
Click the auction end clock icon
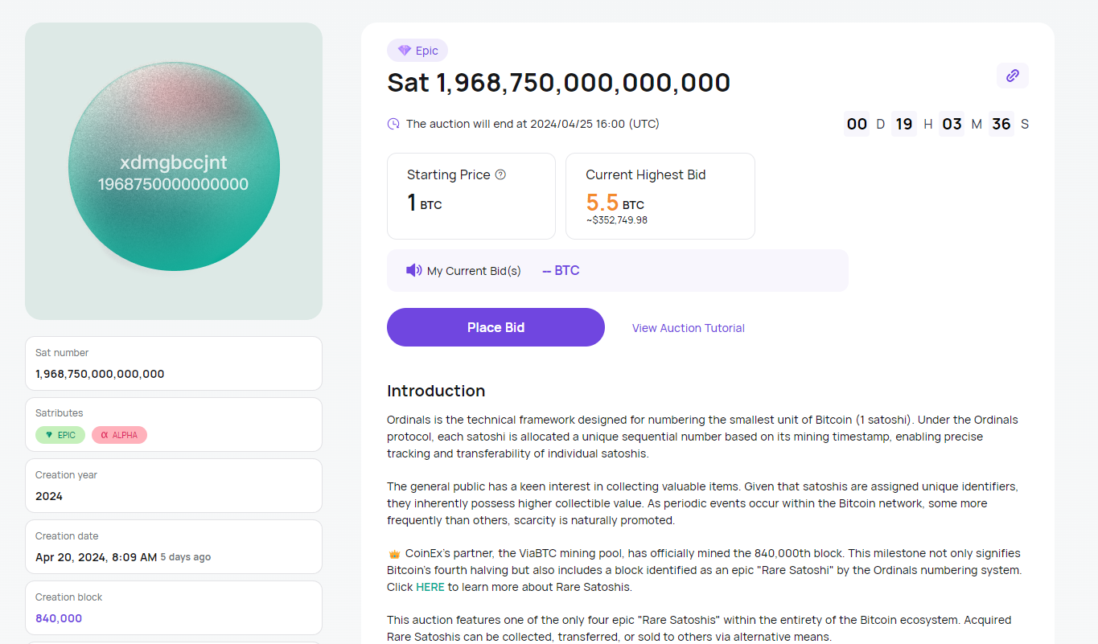point(393,124)
